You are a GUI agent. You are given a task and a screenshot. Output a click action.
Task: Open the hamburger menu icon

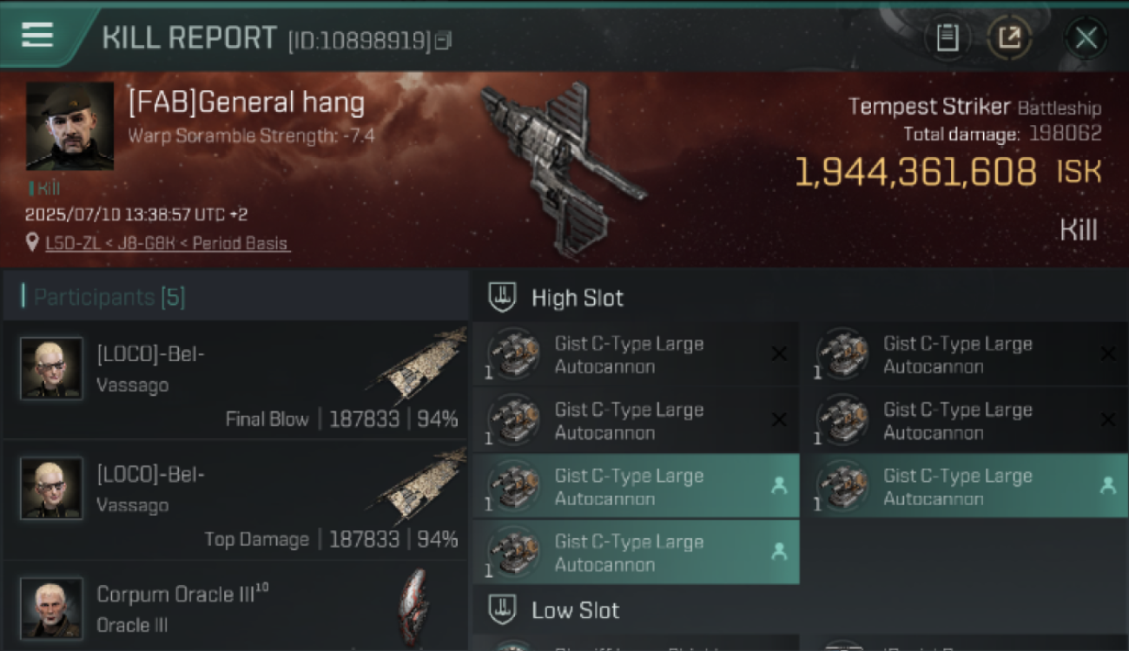click(x=37, y=35)
